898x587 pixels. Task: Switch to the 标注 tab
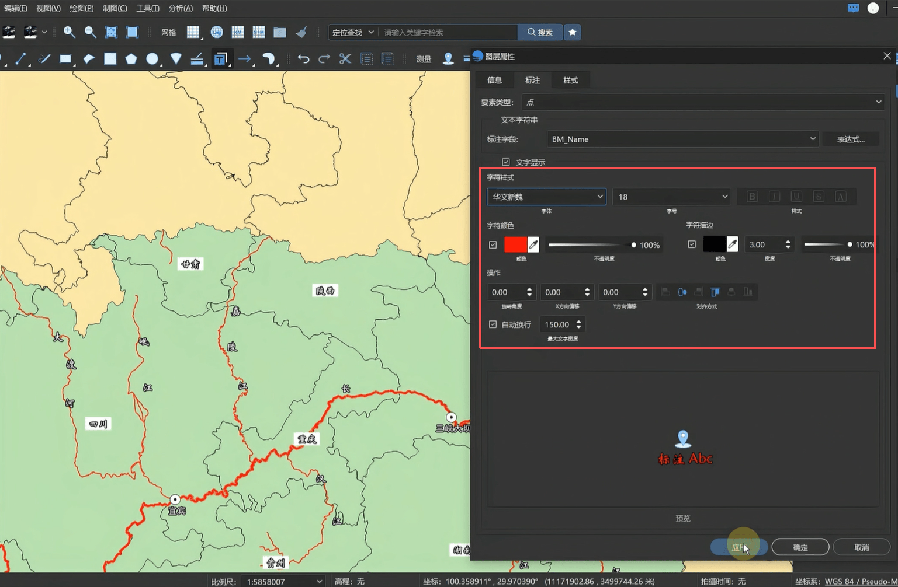532,80
